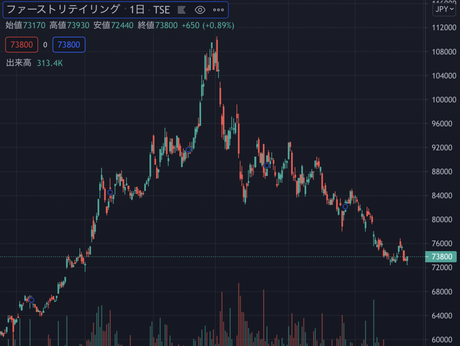Click the 終値73800 closing value in the legend
This screenshot has height=346, width=460.
pyautogui.click(x=157, y=25)
